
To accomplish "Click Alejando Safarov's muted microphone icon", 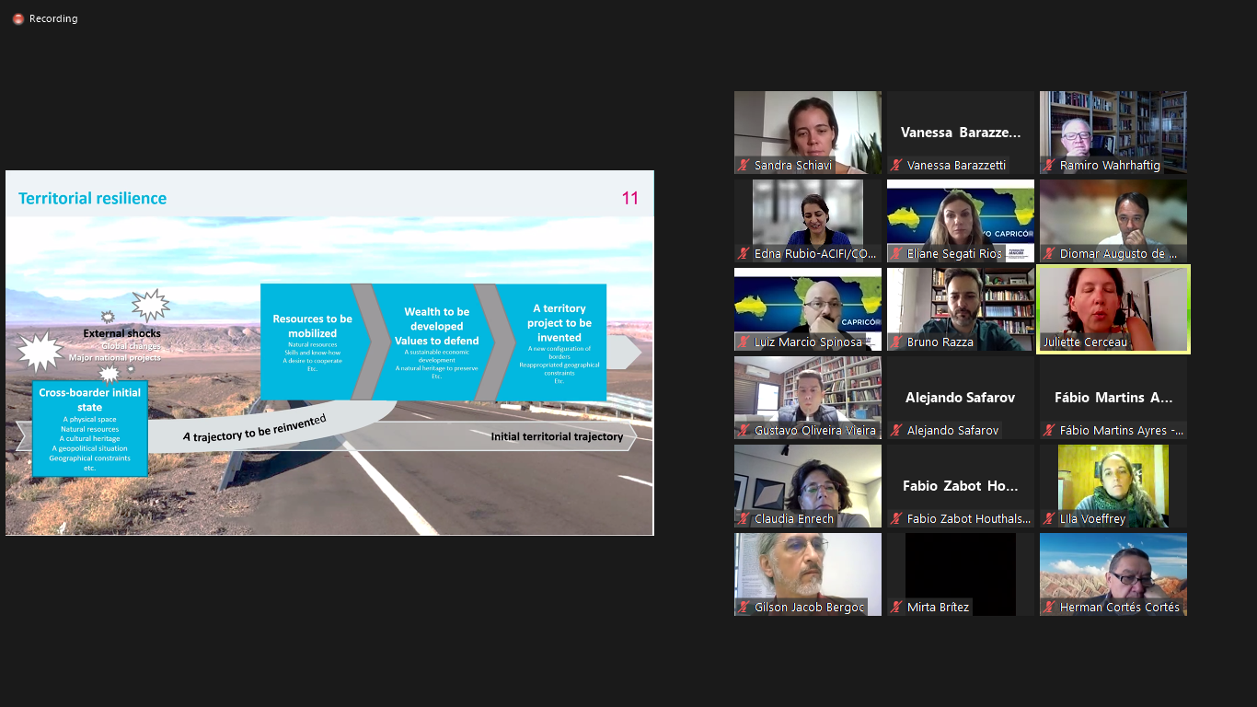I will pyautogui.click(x=896, y=431).
